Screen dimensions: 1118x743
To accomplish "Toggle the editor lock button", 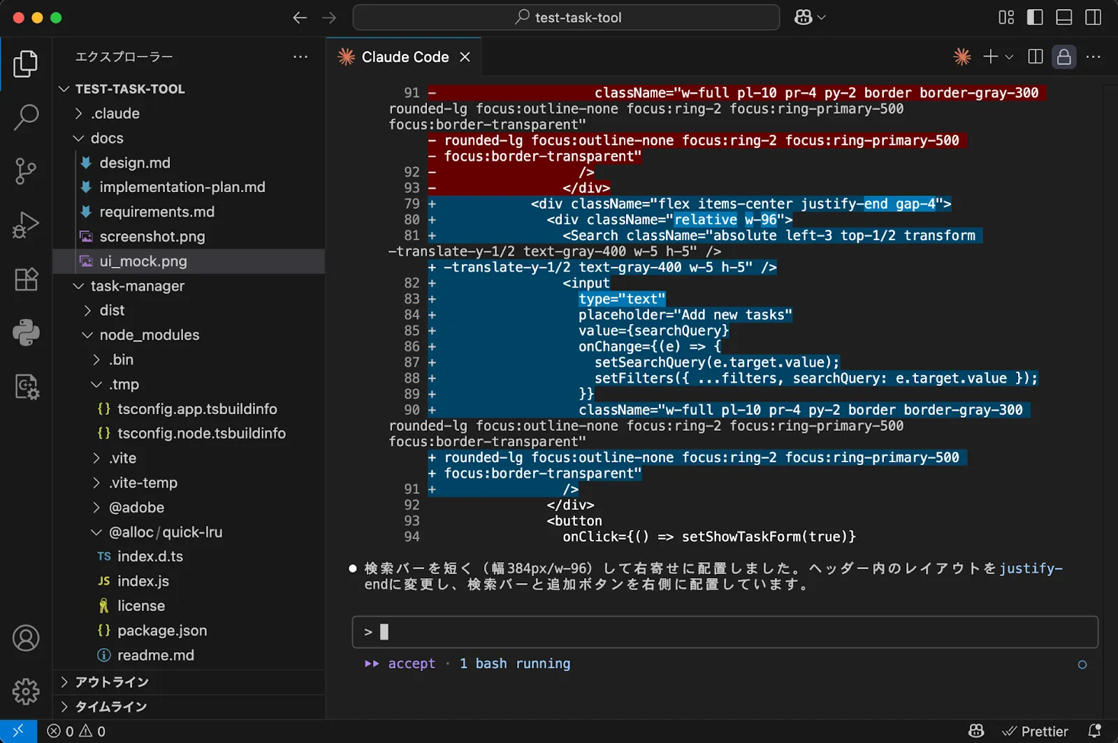I will point(1063,57).
